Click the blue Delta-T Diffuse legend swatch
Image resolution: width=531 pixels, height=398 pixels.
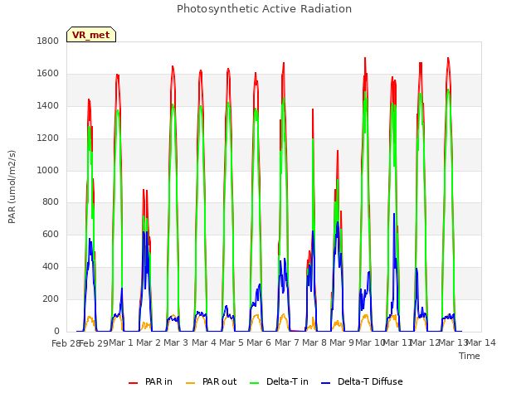325,383
